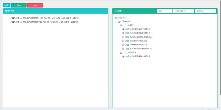Select the radio for plan 停产111
Screen dimensions: 221x110
coord(11,18)
